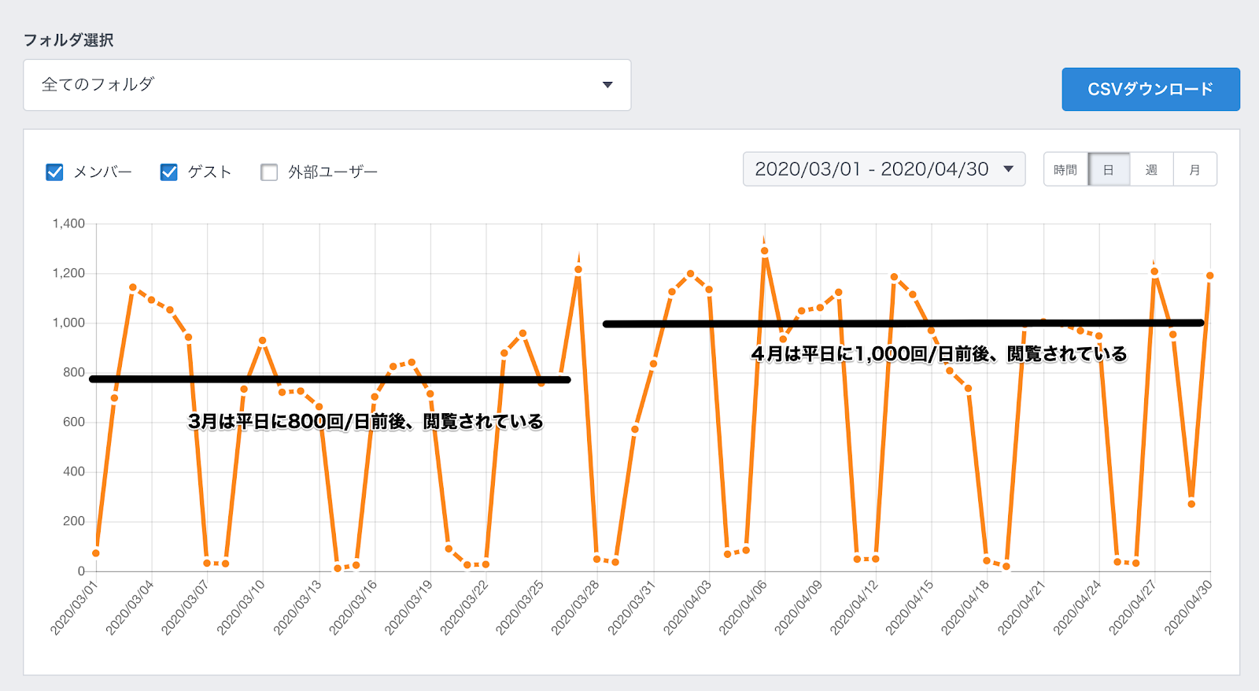1259x691 pixels.
Task: Switch to the 月 monthly view
Action: (x=1194, y=170)
